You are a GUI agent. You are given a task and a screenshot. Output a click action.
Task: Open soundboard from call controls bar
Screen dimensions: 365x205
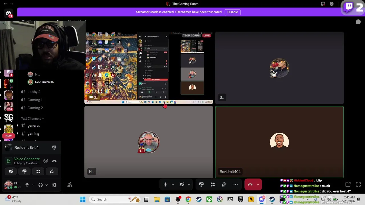pyautogui.click(x=224, y=184)
